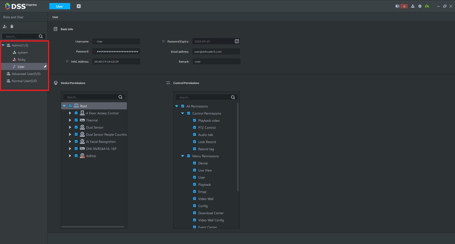Click the edit pencil icon beside User
Viewport: 455px width, 244px height.
pos(45,67)
